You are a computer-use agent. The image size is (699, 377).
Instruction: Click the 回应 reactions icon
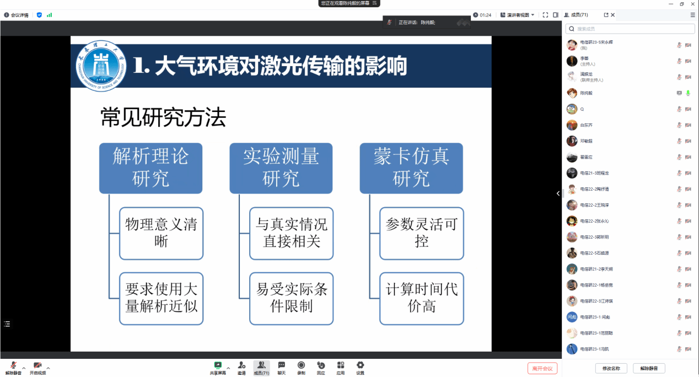[x=321, y=367]
